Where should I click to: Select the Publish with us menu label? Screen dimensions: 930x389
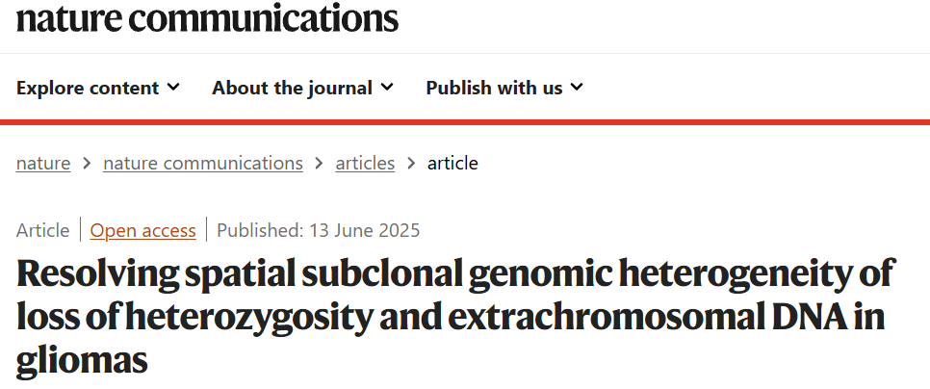494,88
